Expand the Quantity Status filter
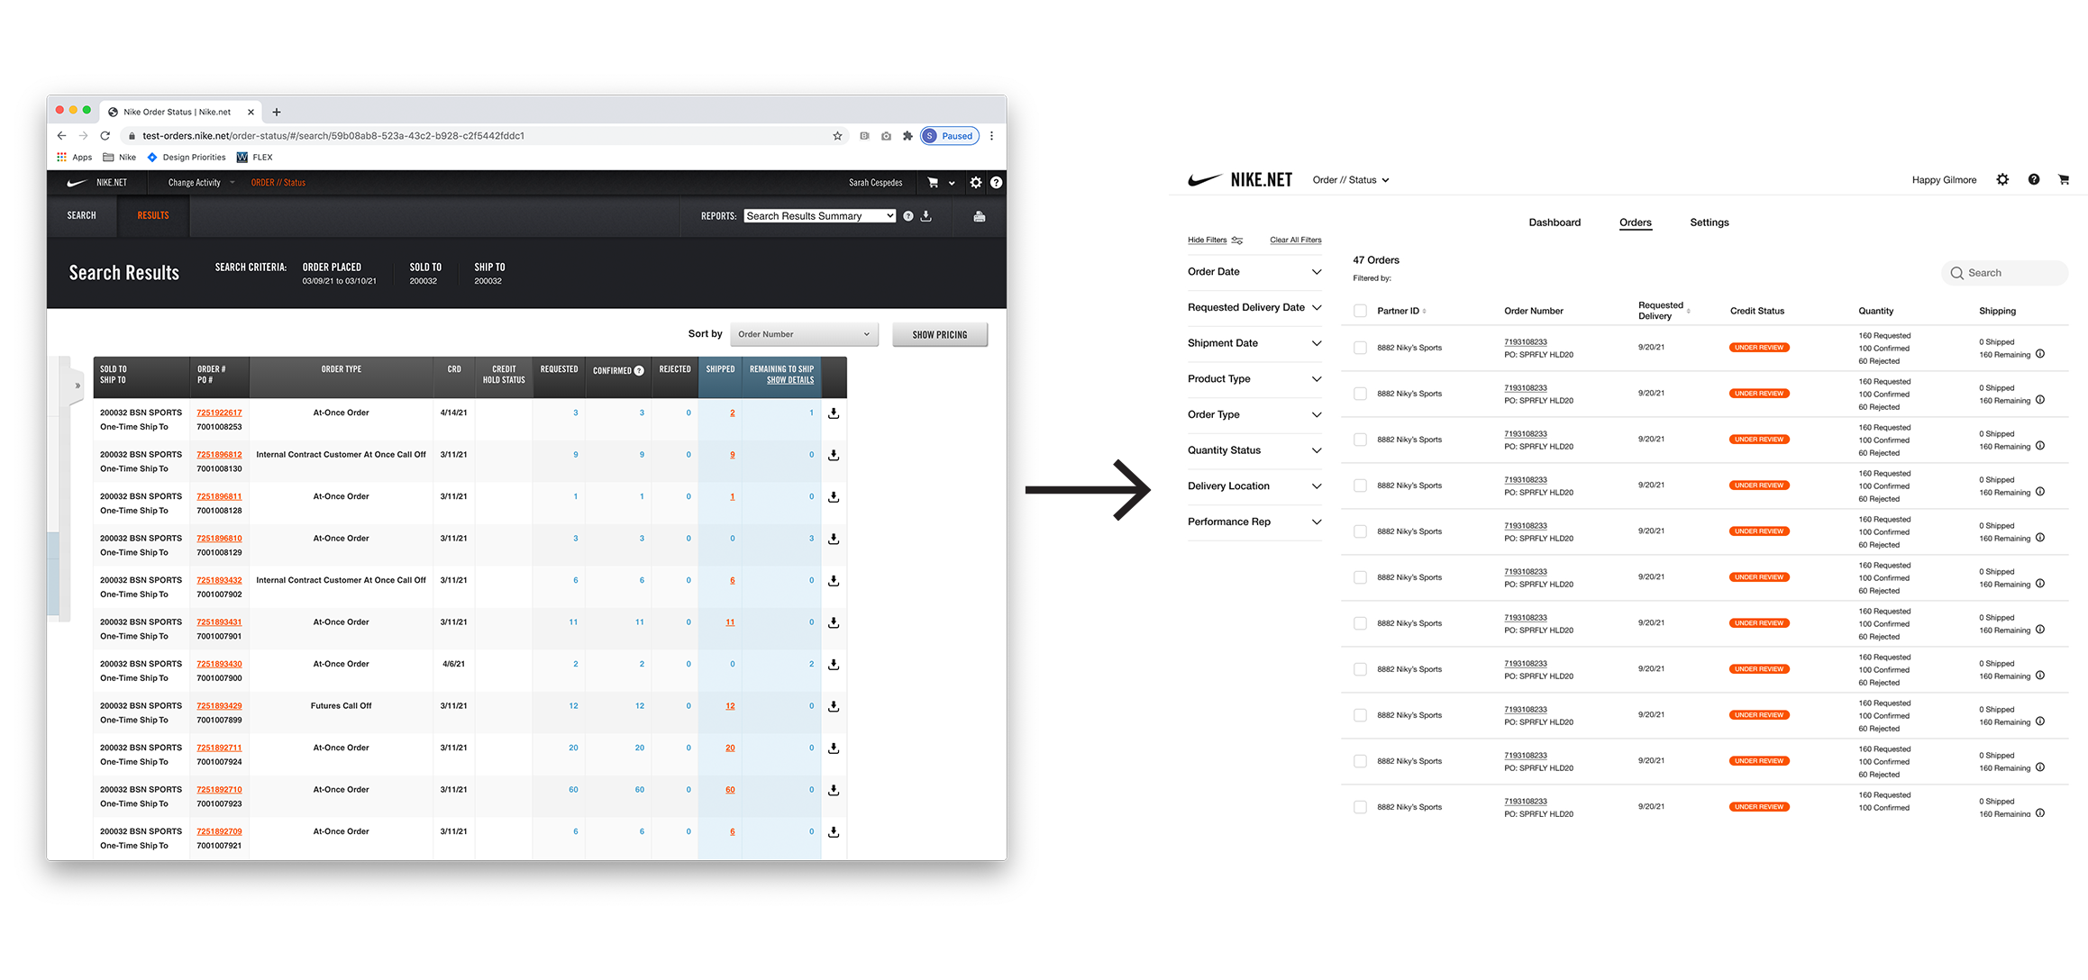 coord(1254,450)
